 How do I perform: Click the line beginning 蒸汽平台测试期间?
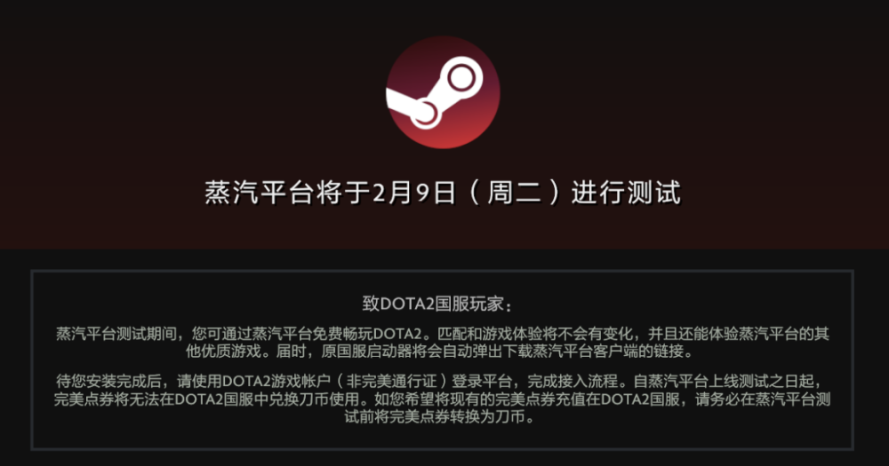click(442, 334)
